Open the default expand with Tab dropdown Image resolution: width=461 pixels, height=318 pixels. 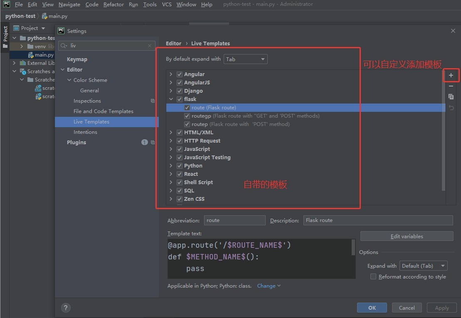click(246, 59)
